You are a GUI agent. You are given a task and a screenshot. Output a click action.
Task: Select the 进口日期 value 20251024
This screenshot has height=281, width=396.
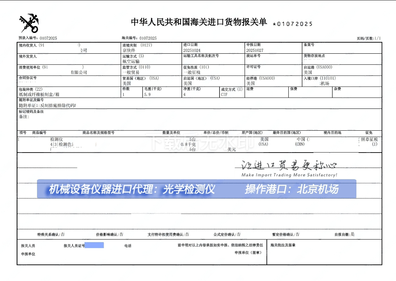pos(192,50)
